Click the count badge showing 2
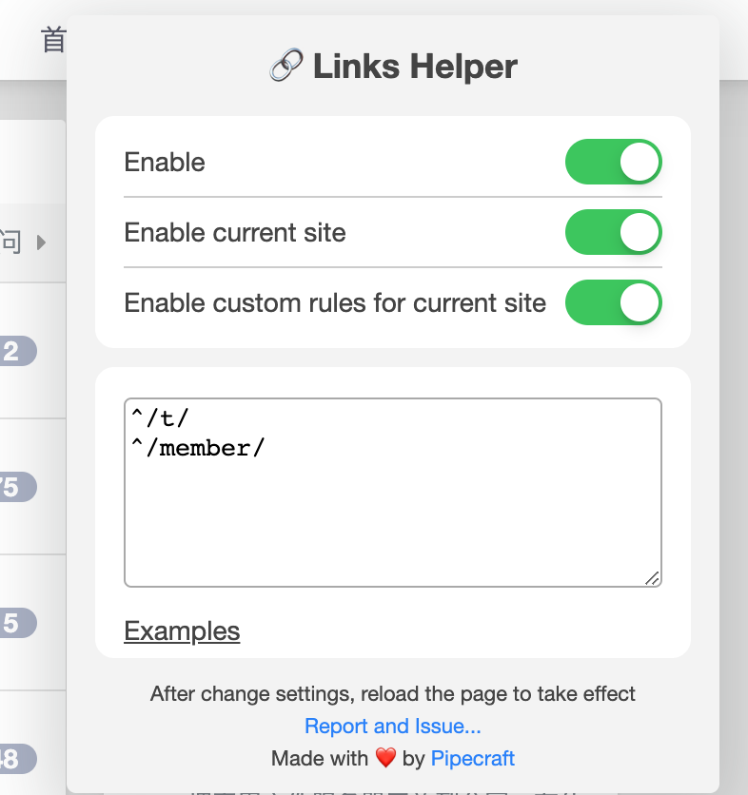The height and width of the screenshot is (795, 748). pos(13,352)
